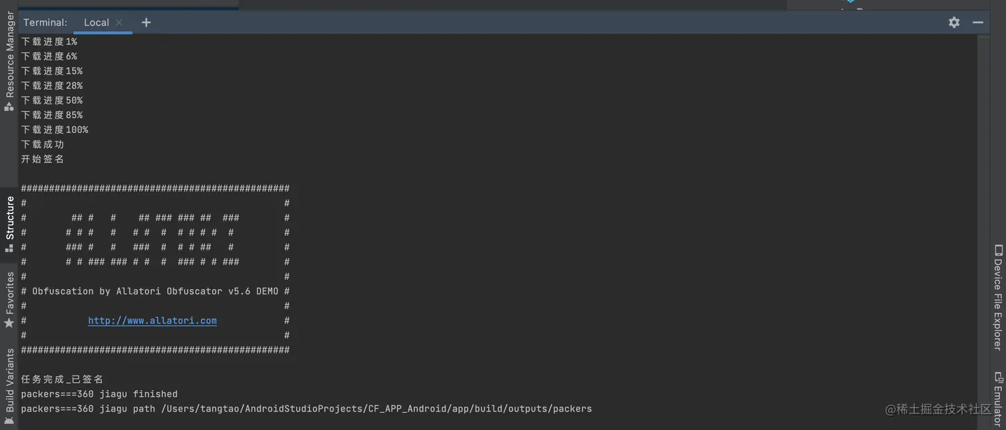The width and height of the screenshot is (1006, 430).
Task: Click the Resource Manager icon
Action: click(9, 106)
